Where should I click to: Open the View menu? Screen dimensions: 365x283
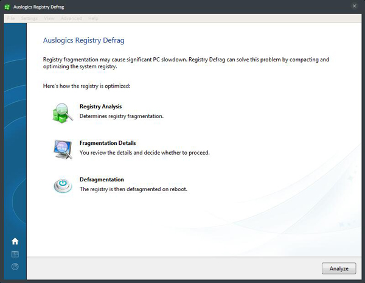[x=49, y=18]
